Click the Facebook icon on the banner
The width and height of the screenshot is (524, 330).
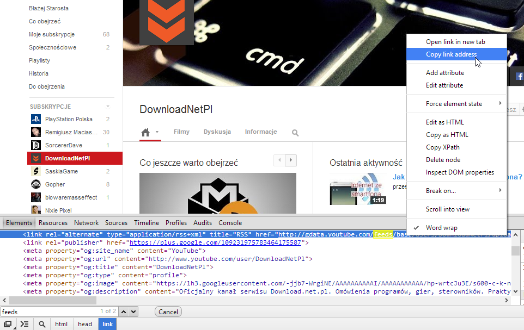[520, 77]
